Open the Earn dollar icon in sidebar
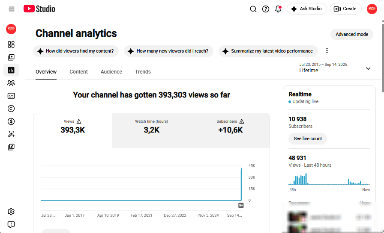This screenshot has height=233, width=384. [x=11, y=121]
